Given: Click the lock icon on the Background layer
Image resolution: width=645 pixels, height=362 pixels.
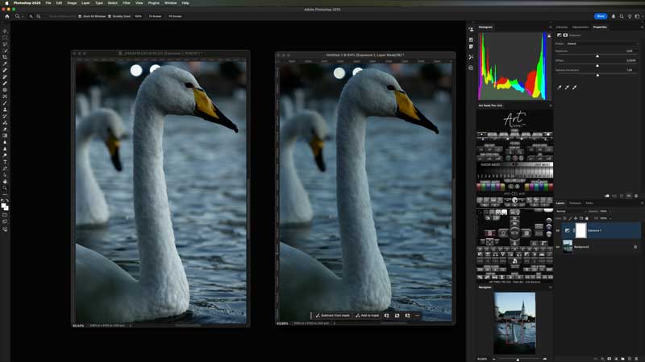Looking at the screenshot, I should (635, 247).
